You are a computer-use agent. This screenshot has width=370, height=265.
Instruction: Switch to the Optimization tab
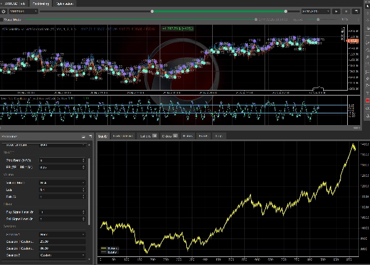pyautogui.click(x=65, y=4)
